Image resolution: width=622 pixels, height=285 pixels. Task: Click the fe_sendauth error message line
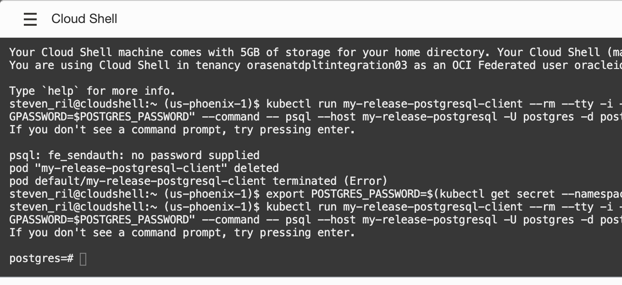(135, 155)
